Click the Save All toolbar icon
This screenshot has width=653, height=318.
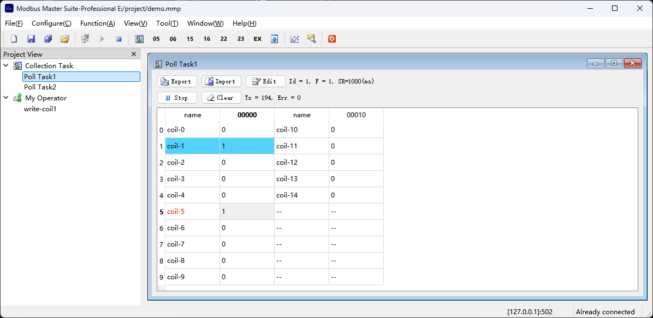click(48, 39)
